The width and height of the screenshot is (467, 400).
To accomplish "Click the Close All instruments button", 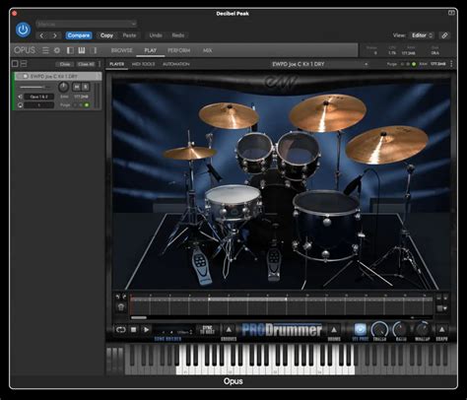I will coord(86,64).
